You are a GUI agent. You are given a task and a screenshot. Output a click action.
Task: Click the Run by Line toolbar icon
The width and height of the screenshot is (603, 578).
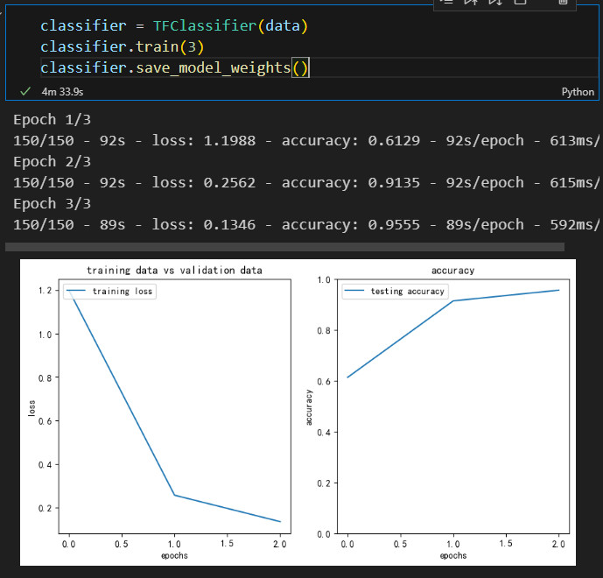tap(447, 3)
